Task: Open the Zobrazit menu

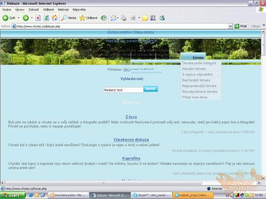Action: (x=33, y=10)
